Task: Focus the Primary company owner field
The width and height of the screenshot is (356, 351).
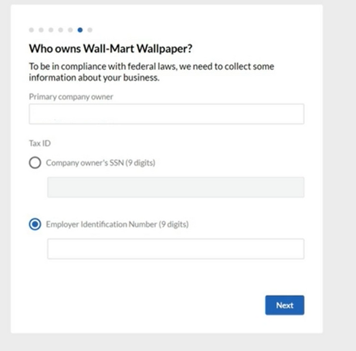Action: (167, 114)
